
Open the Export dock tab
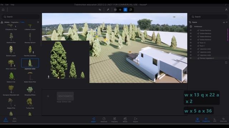(x=136, y=120)
